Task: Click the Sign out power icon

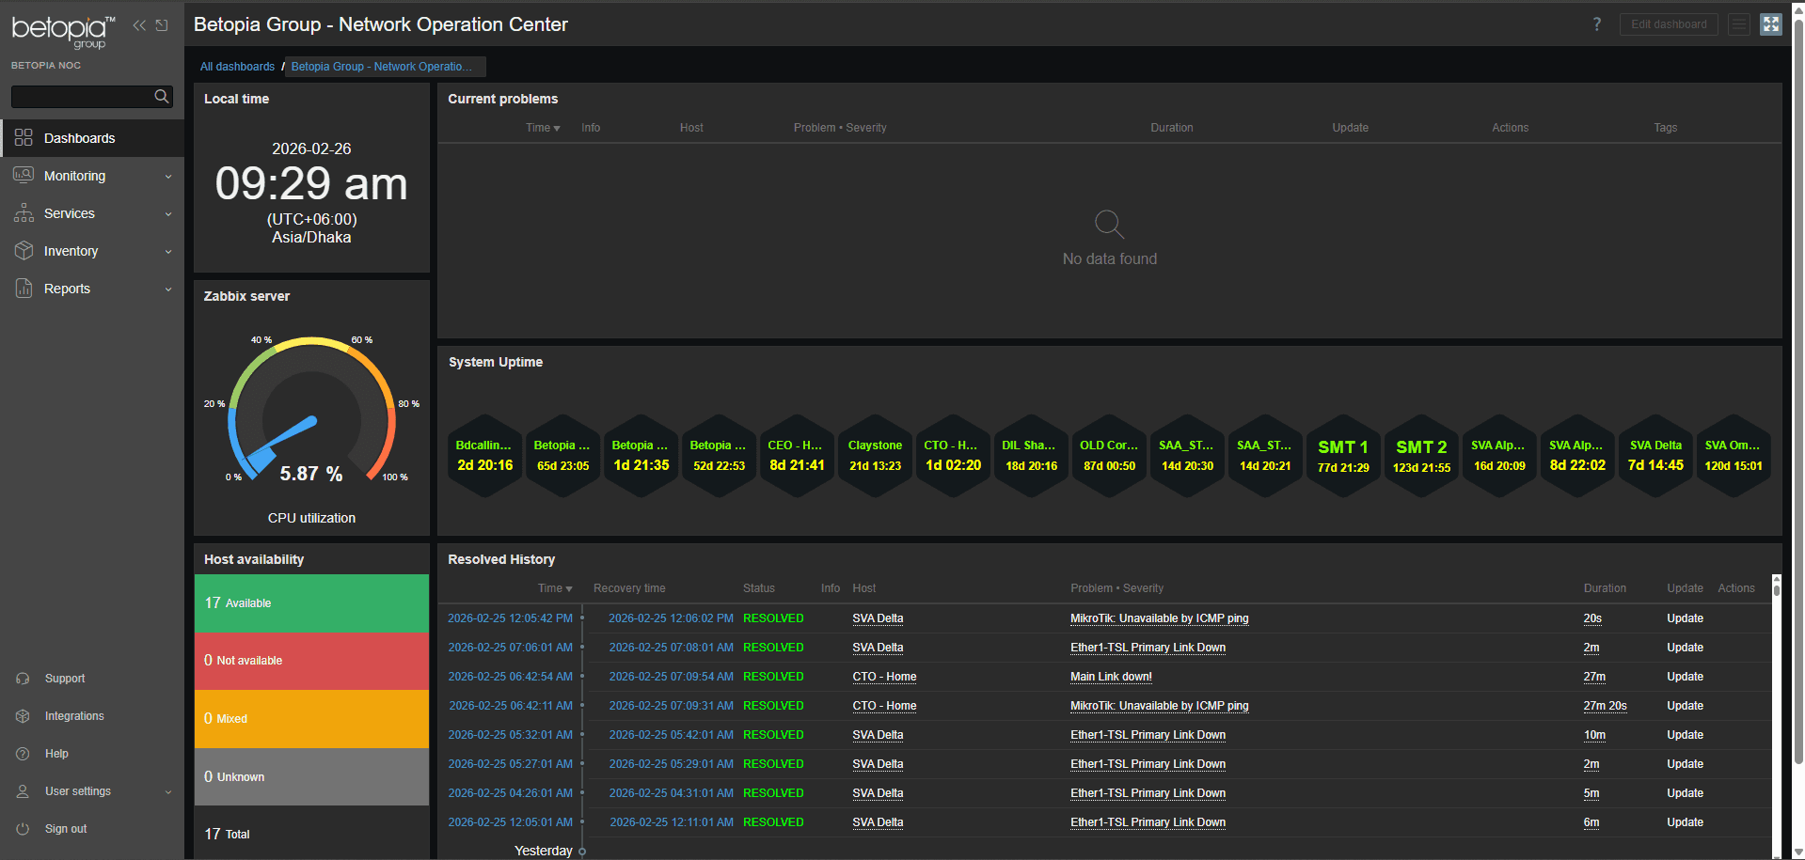Action: tap(23, 829)
